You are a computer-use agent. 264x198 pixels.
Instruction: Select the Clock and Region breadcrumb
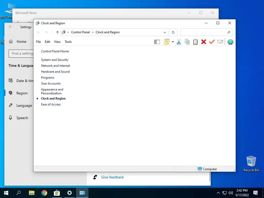108,32
